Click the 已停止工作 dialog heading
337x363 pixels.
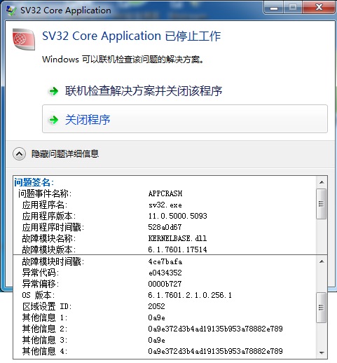pyautogui.click(x=131, y=36)
